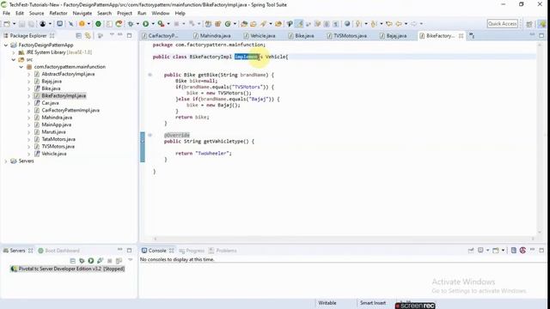Click the green Boot Dashboard toolbar icon
Screen dimensions: 550x309
pos(99,24)
